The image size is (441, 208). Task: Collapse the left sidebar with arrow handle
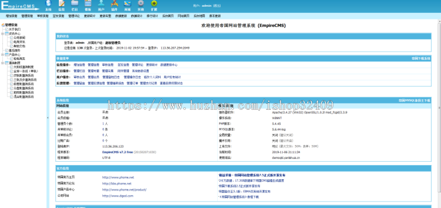48,118
